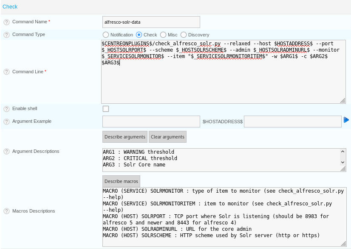Select the Check command type

pos(139,35)
